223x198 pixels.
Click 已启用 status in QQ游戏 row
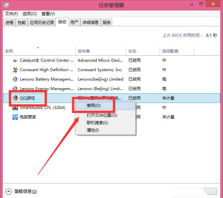pyautogui.click(x=134, y=98)
